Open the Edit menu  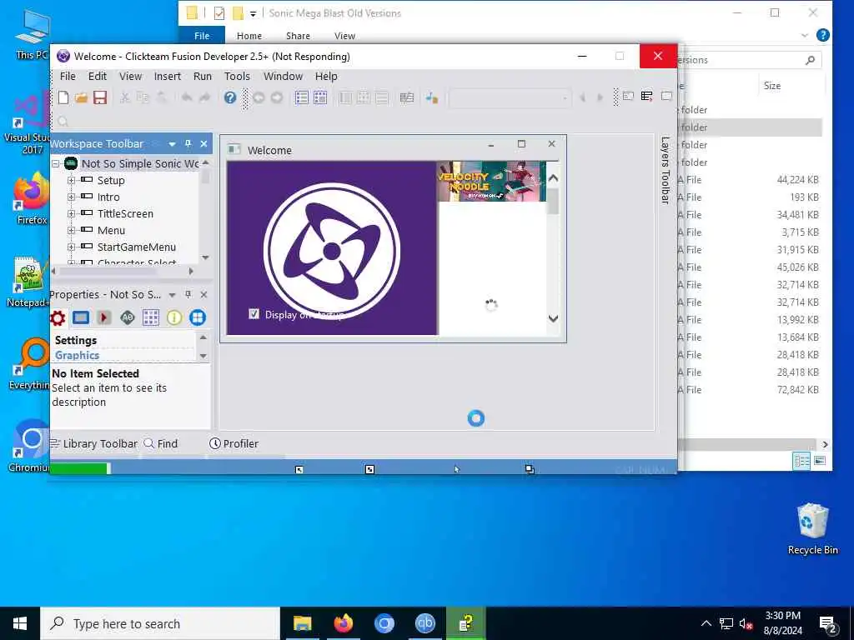(x=98, y=76)
